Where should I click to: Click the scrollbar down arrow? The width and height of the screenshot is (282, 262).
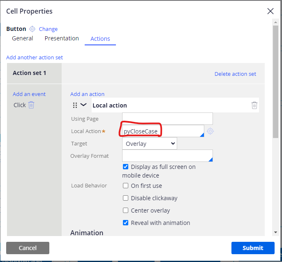coord(275,232)
